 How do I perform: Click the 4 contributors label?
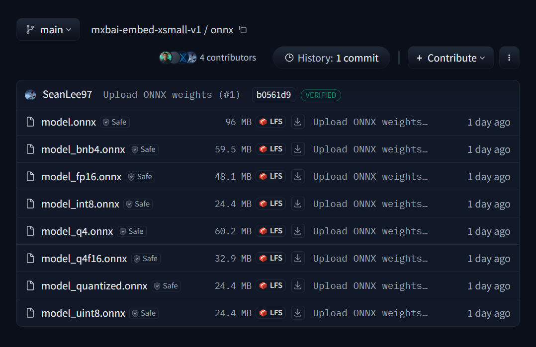pos(227,57)
